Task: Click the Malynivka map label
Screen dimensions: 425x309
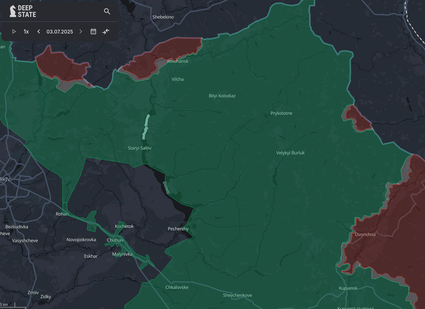Action: coord(122,254)
